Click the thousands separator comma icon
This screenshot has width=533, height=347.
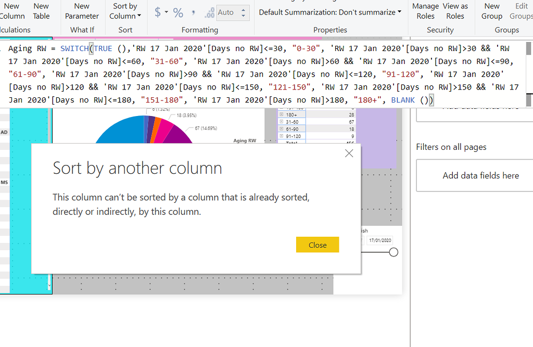pos(194,12)
